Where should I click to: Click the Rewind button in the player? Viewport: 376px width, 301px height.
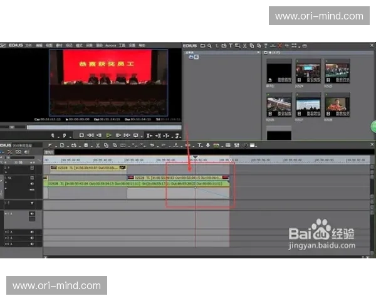coord(91,135)
